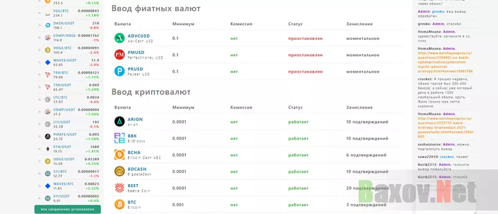
Task: Click the orange BTC coin icon in deposit table
Action: click(x=119, y=205)
